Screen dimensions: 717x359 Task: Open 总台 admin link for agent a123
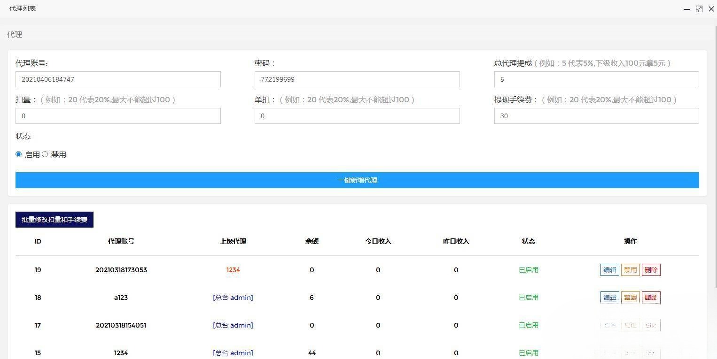pyautogui.click(x=233, y=297)
